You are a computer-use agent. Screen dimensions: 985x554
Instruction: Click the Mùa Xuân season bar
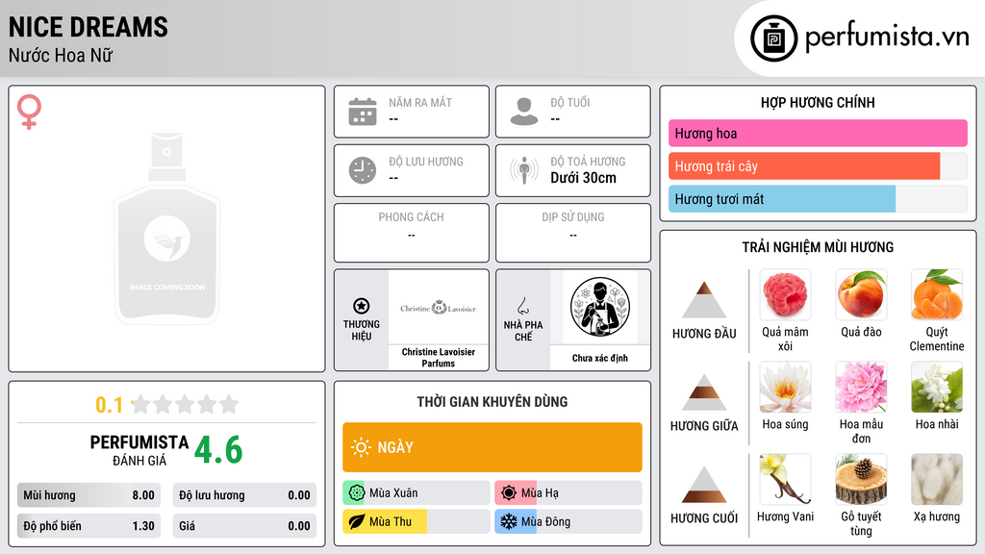point(416,493)
